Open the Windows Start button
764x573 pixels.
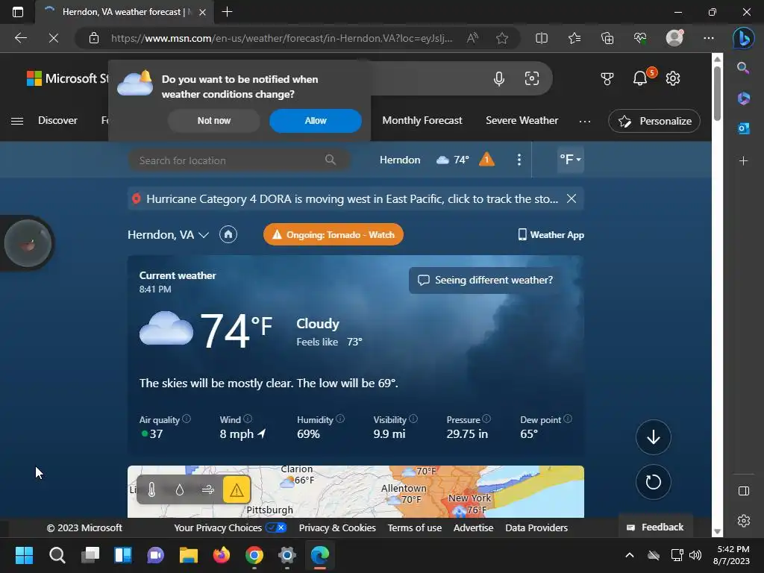coord(24,555)
